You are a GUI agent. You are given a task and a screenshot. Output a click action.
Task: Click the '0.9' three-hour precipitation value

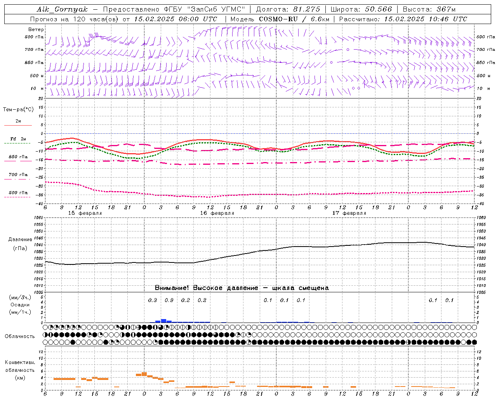click(x=169, y=300)
